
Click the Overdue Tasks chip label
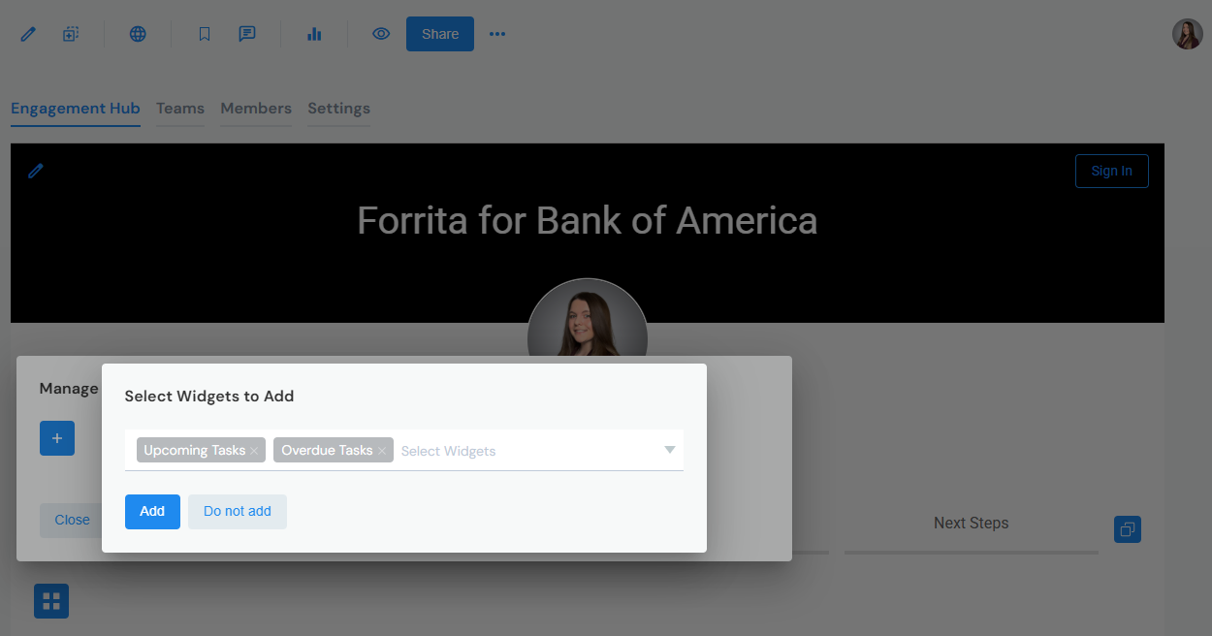coord(327,450)
